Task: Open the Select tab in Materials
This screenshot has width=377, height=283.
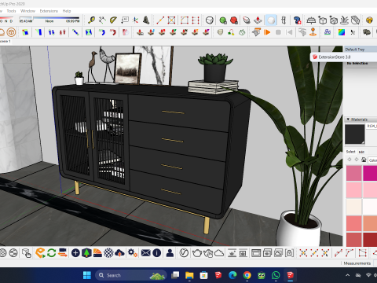Action: tap(350, 152)
